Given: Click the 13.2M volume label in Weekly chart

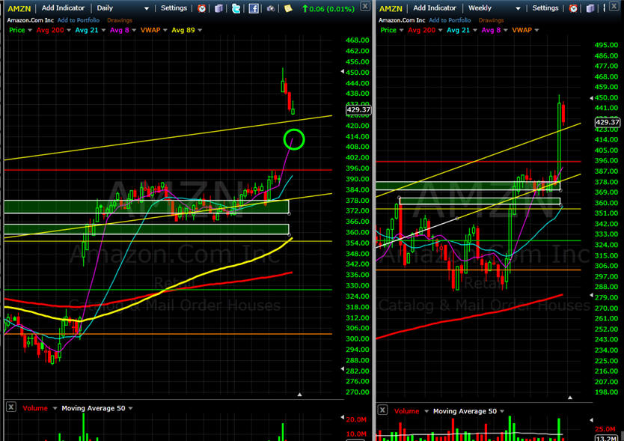Looking at the screenshot, I should [607, 438].
